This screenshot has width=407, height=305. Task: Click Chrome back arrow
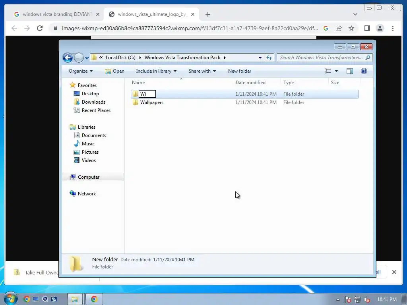[x=14, y=28]
